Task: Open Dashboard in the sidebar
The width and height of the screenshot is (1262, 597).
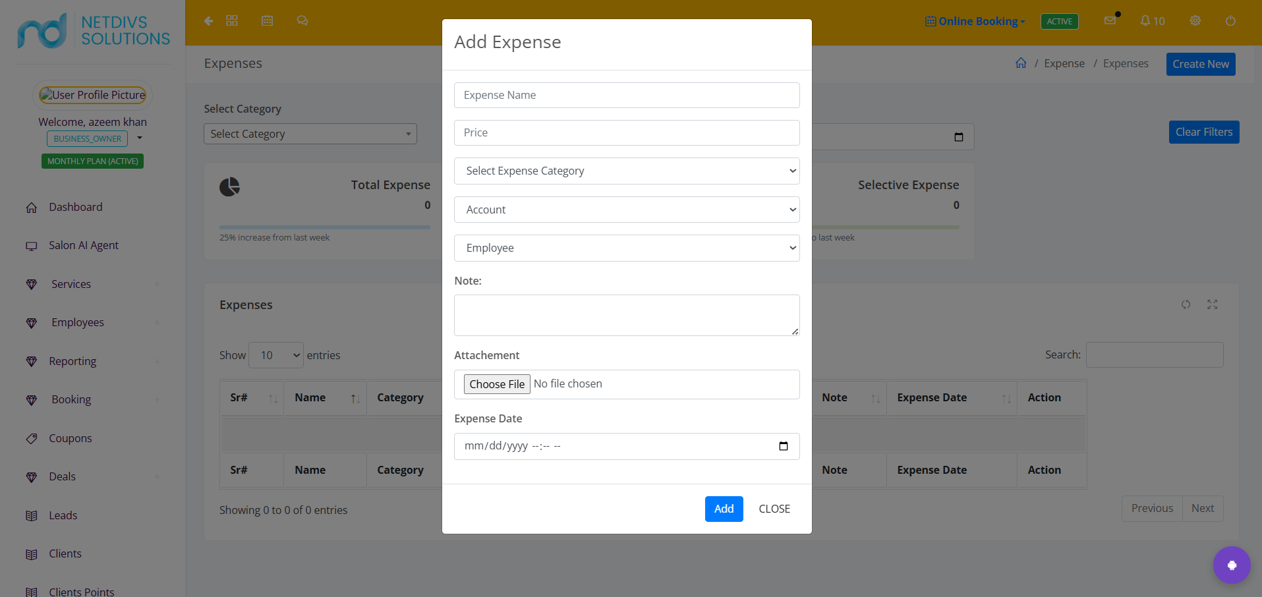Action: 75,207
